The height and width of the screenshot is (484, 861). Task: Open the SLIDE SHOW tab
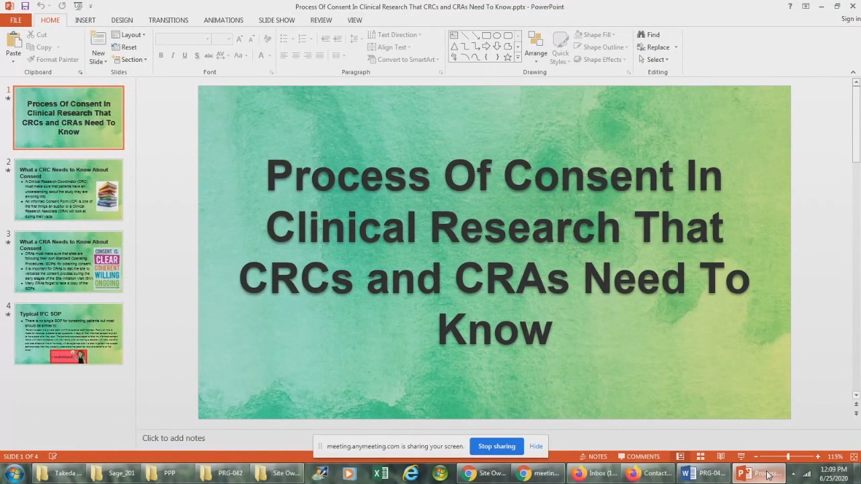pyautogui.click(x=276, y=20)
